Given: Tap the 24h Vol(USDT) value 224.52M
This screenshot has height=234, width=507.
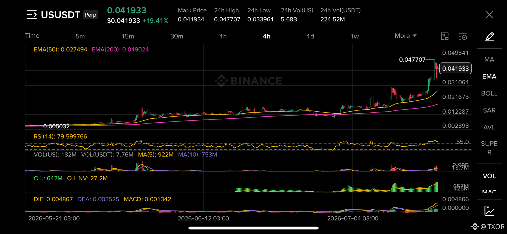Looking at the screenshot, I should [x=332, y=19].
